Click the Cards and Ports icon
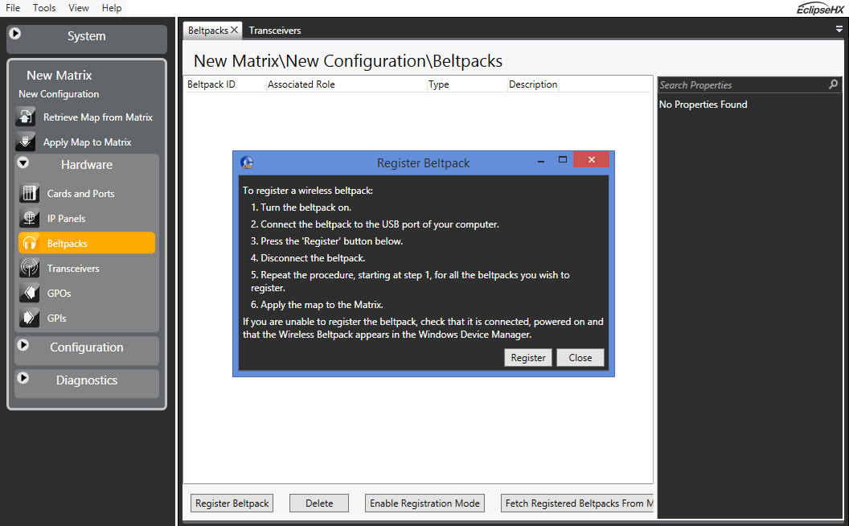 [x=29, y=193]
